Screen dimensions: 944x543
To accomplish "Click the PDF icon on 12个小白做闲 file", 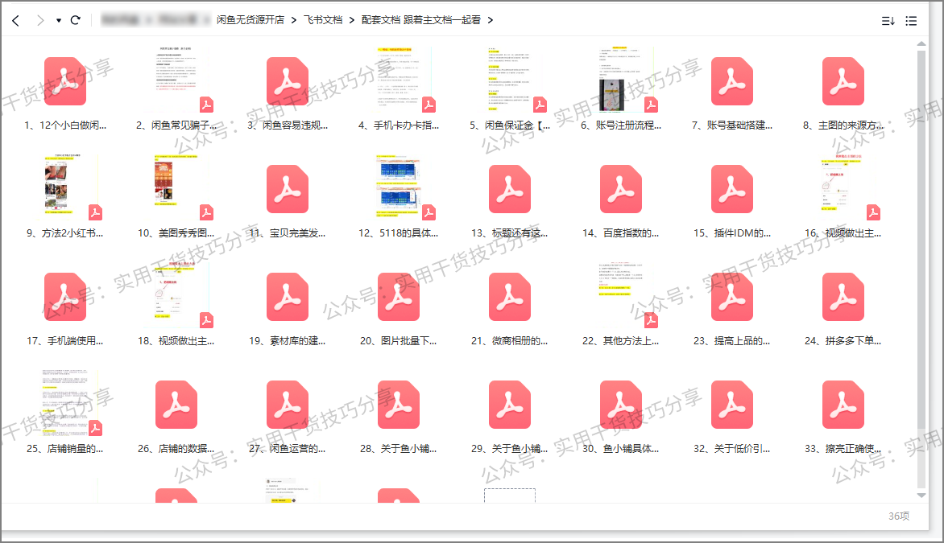I will [65, 80].
